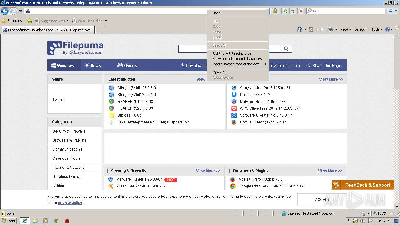This screenshot has height=225, width=400.
Task: Click the browser Forward arrow button
Action: tap(13, 11)
